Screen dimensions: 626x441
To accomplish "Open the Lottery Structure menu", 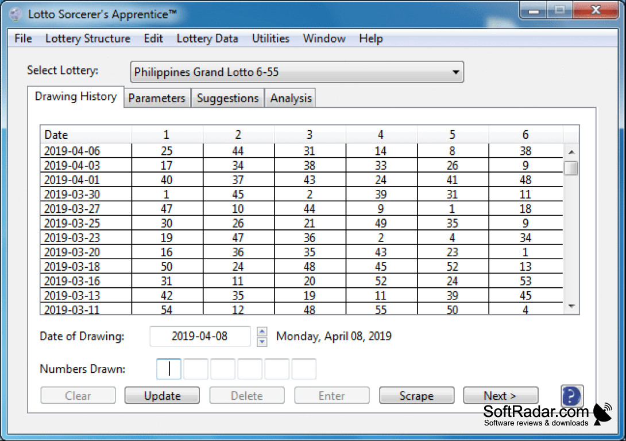I will 88,38.
